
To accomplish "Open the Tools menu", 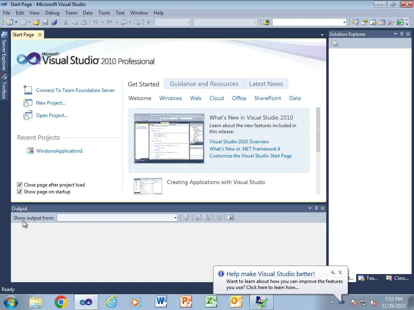I will pos(104,13).
